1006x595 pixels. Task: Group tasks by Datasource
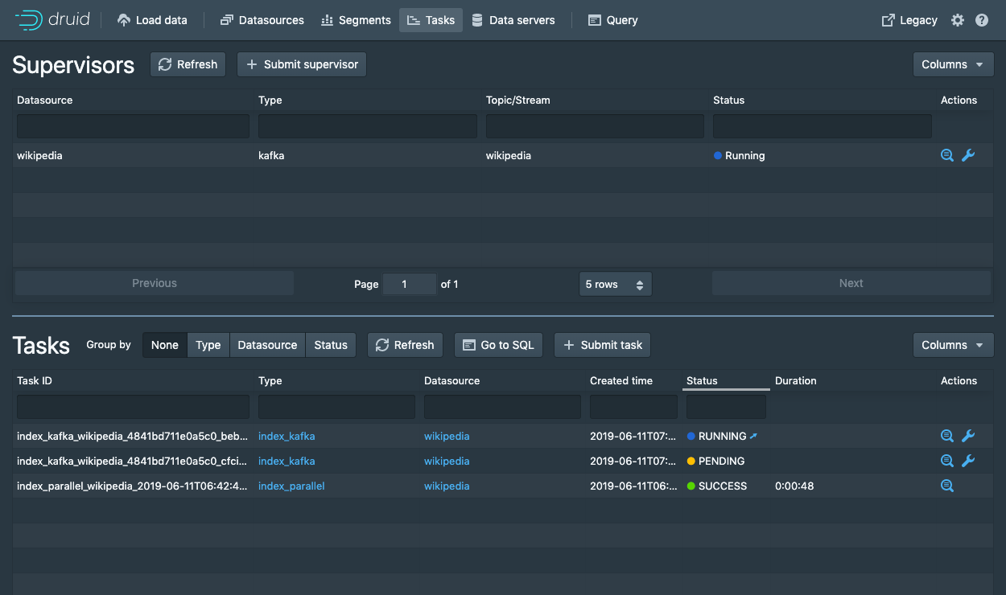pyautogui.click(x=267, y=345)
